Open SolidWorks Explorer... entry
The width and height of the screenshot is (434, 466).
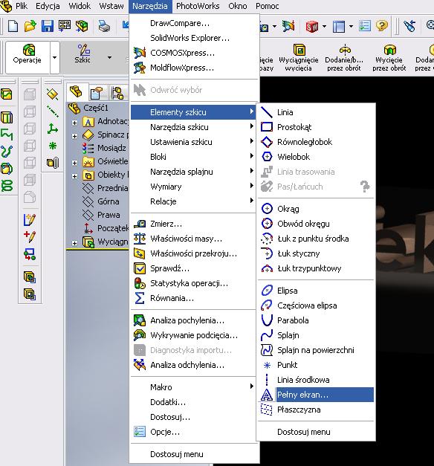click(x=193, y=38)
